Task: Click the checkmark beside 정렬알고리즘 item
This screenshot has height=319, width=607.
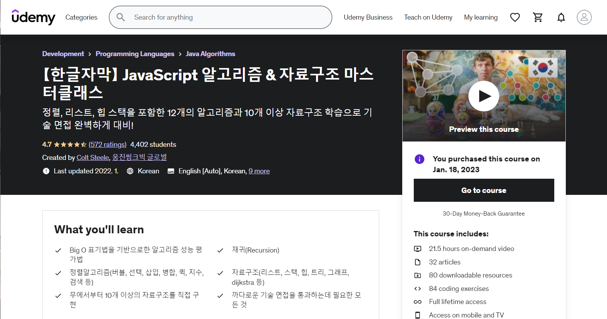Action: (58, 273)
